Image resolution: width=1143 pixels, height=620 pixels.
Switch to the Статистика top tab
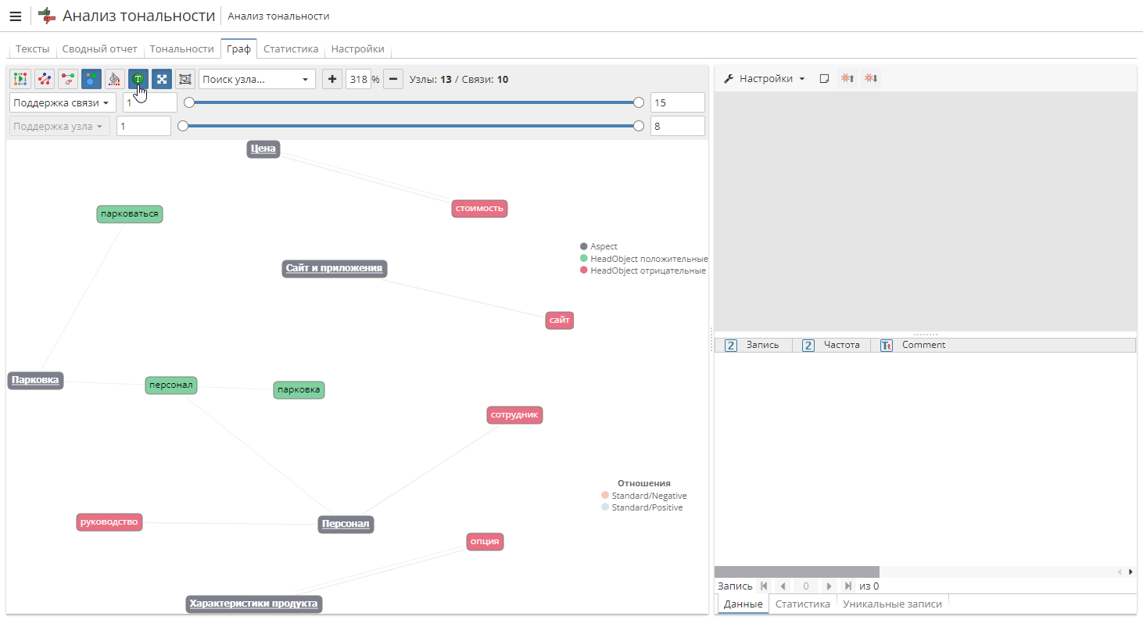(x=291, y=48)
